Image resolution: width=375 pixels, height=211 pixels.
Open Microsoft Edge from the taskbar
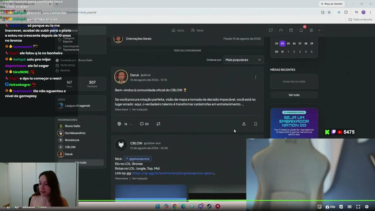(183, 206)
